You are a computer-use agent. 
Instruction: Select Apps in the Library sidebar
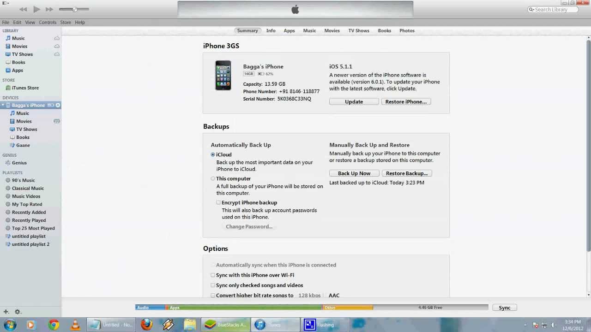(x=18, y=71)
